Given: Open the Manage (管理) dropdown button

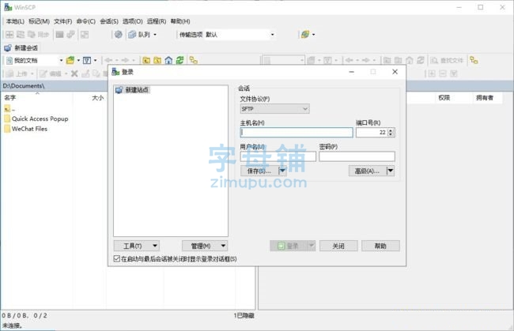Looking at the screenshot, I should click(205, 246).
